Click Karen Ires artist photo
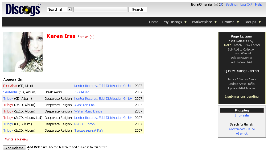 [23, 52]
